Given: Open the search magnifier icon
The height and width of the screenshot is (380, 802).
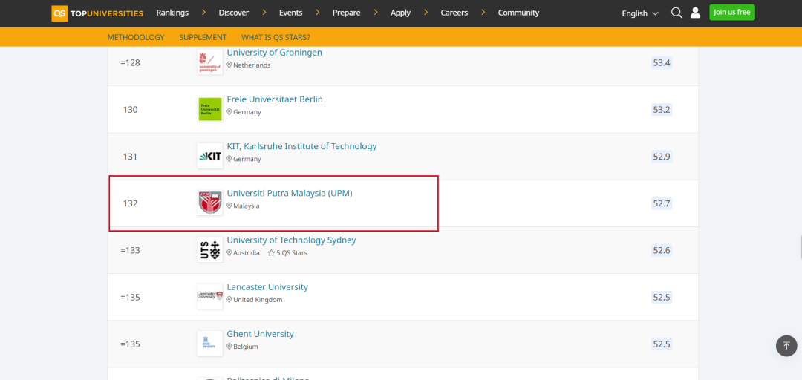Looking at the screenshot, I should coord(677,13).
